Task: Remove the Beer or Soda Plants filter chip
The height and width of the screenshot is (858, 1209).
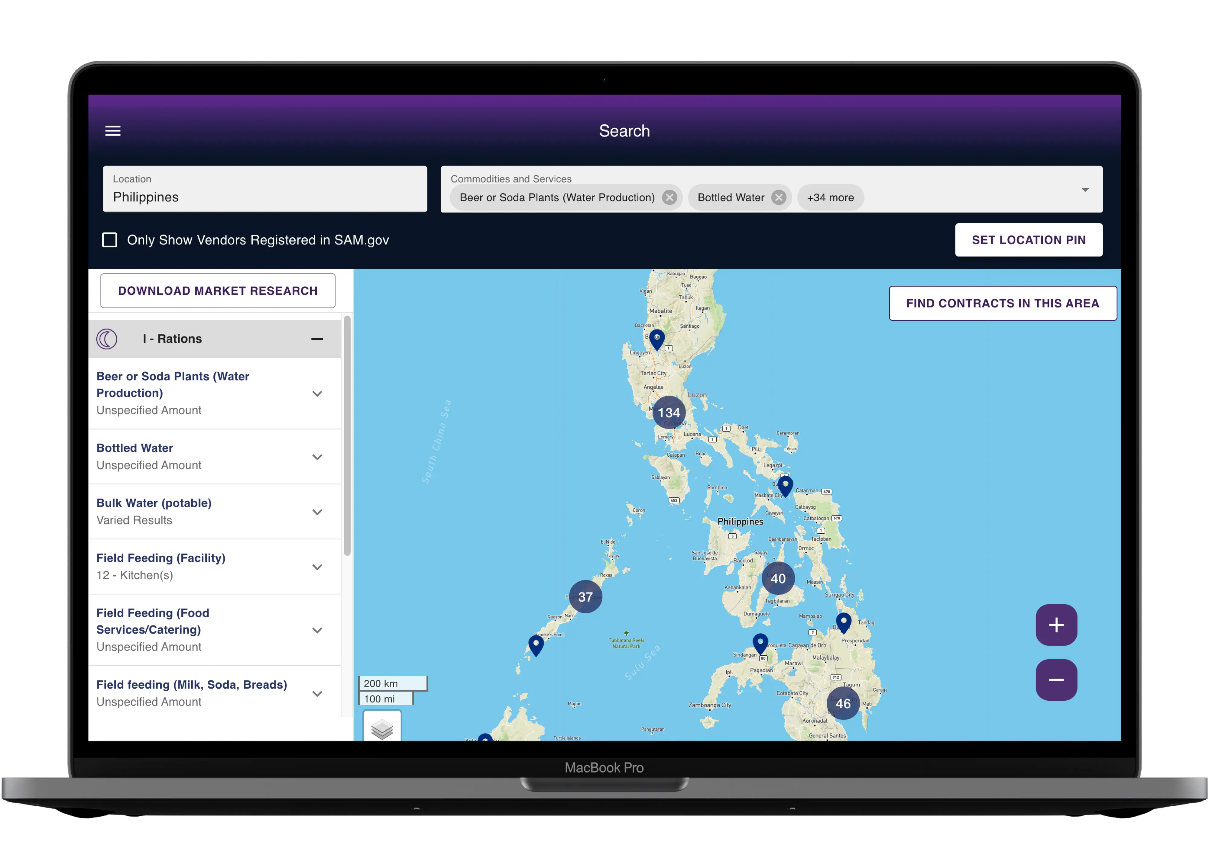Action: tap(670, 197)
